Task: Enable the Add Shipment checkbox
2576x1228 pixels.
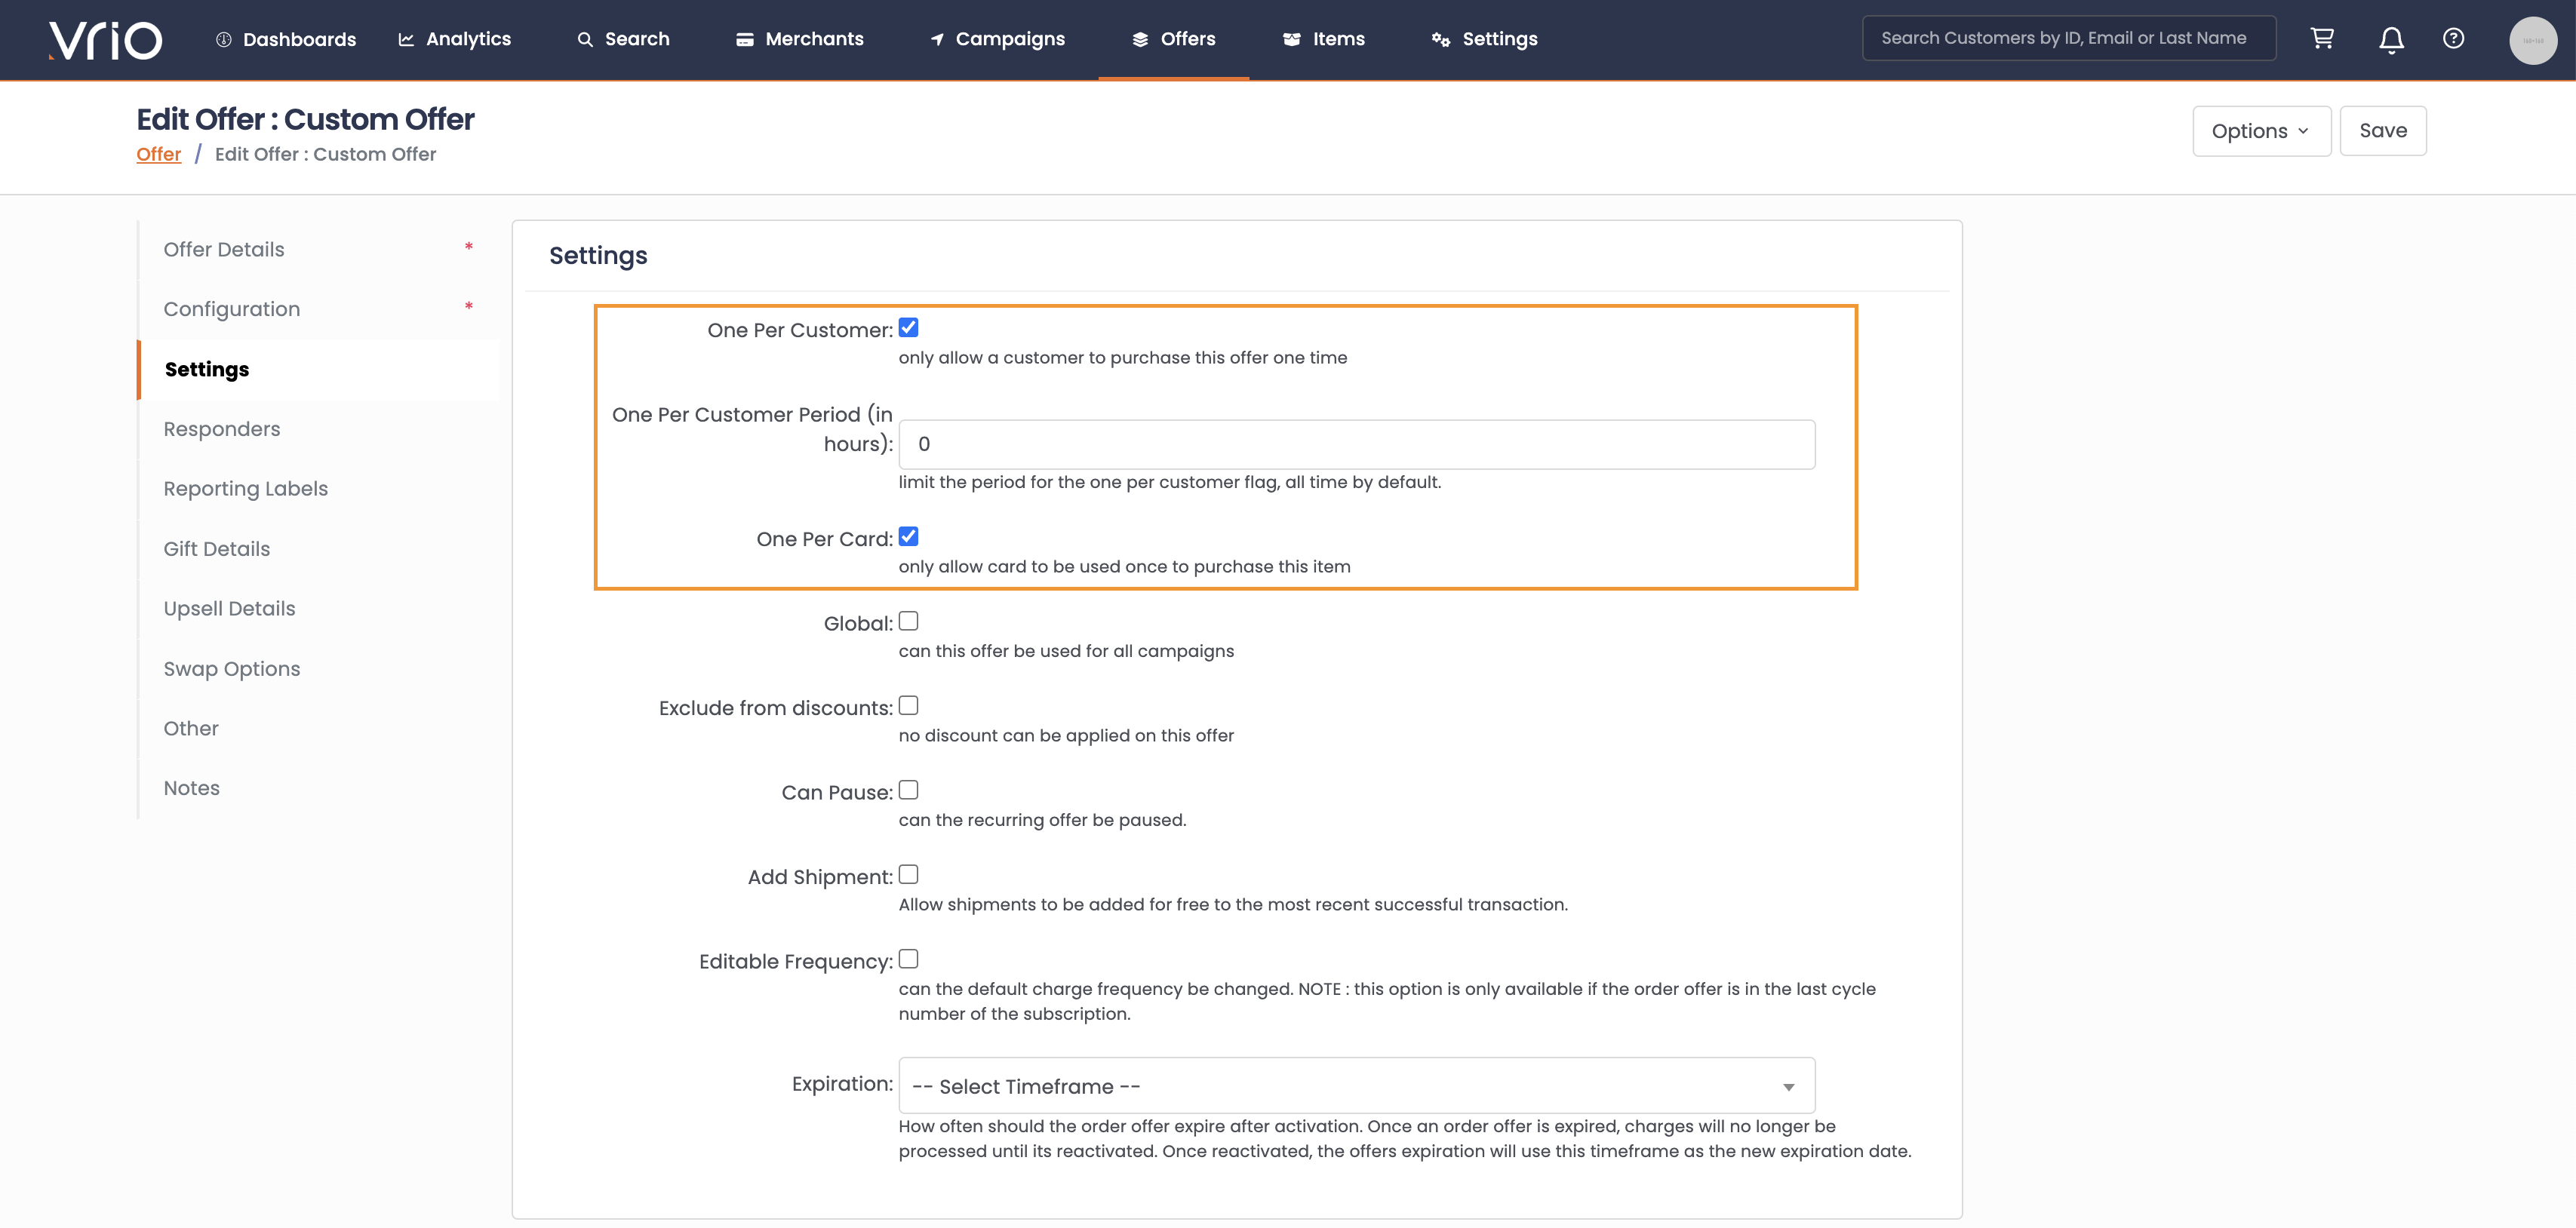Action: pos(908,875)
